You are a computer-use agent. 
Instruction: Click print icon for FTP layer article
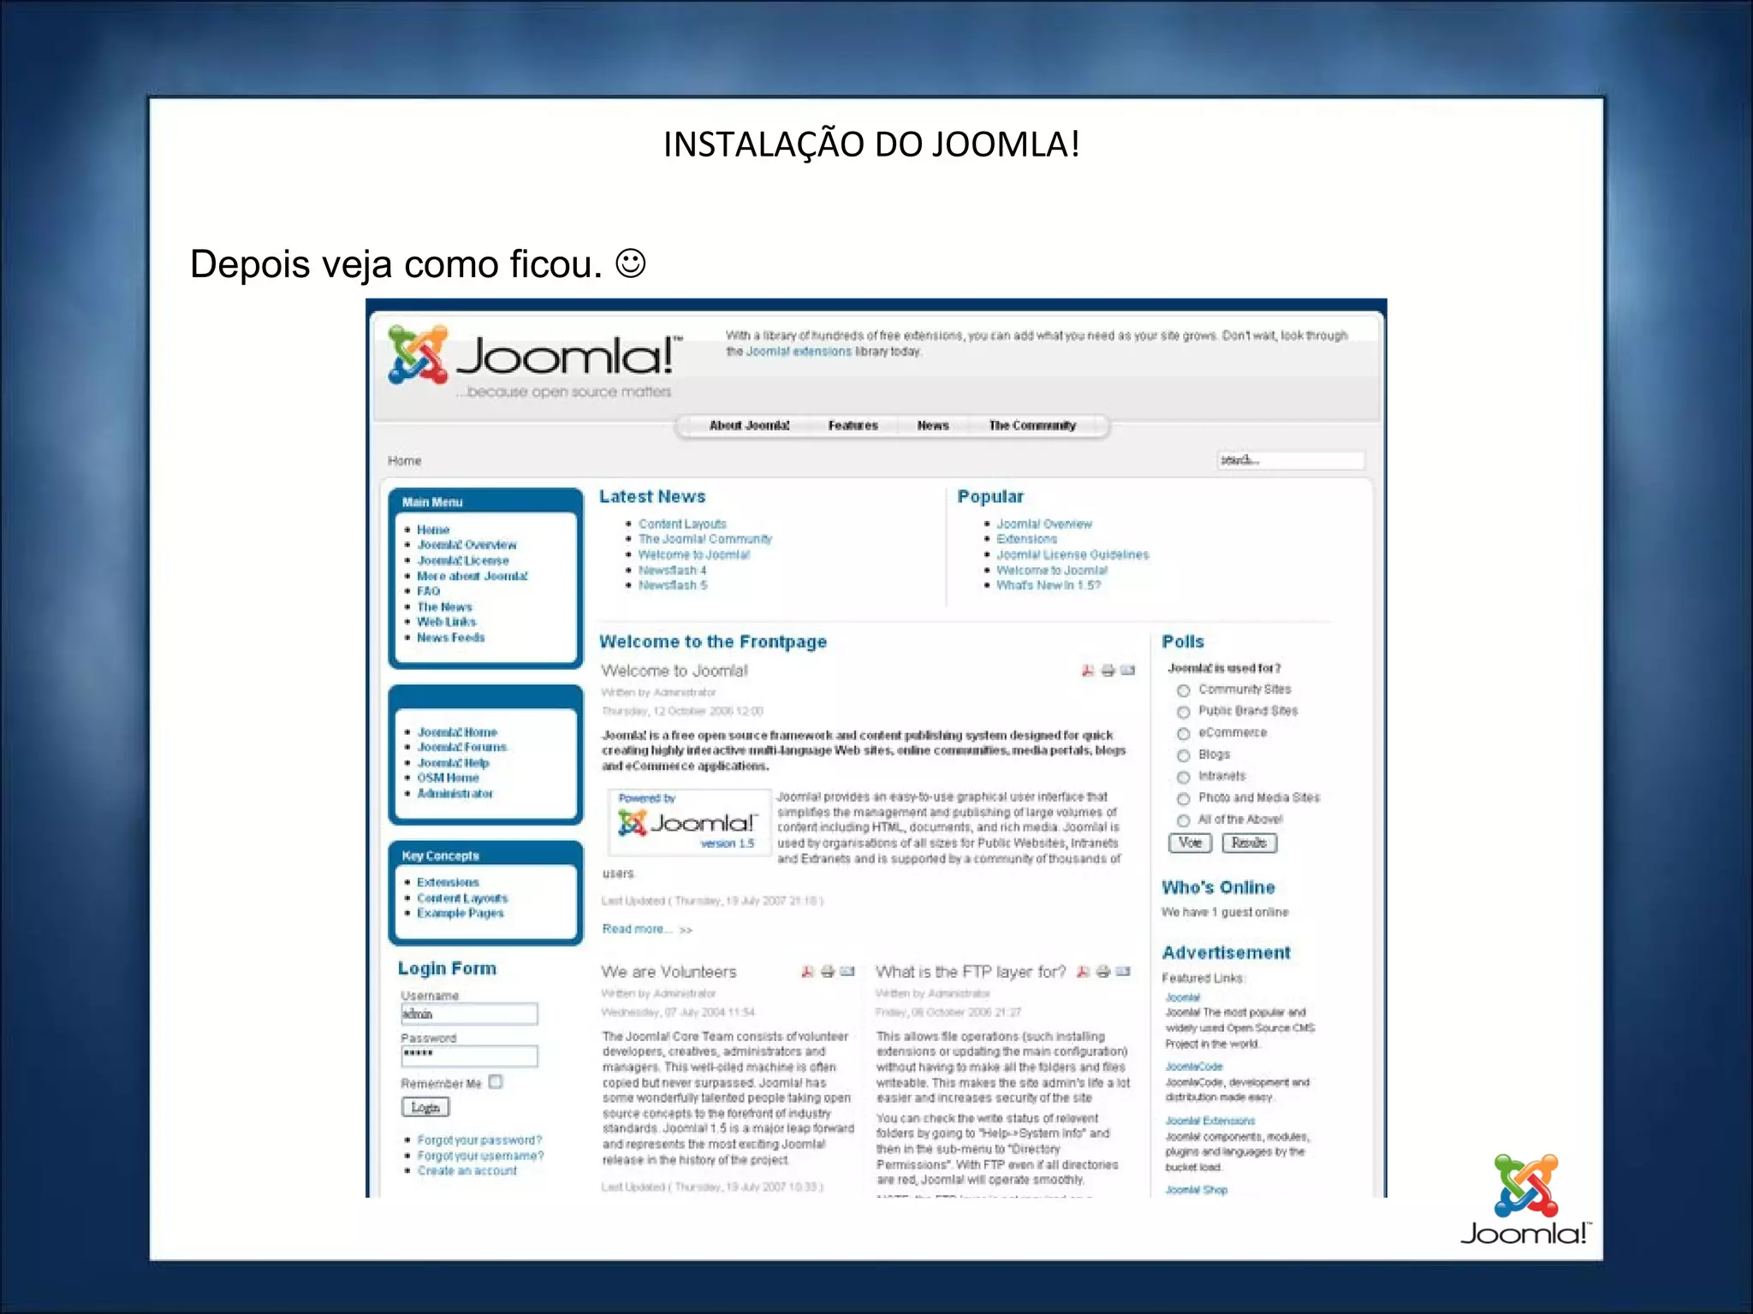1103,972
